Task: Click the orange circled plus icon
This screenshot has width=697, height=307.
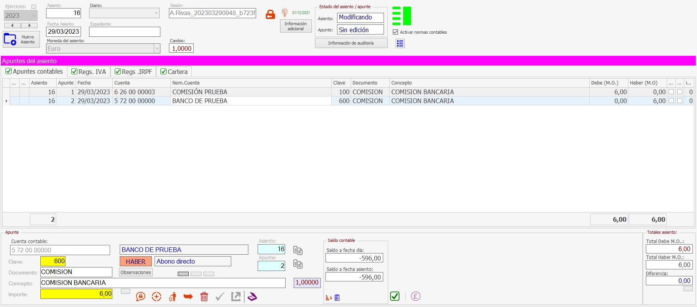Action: 157,297
